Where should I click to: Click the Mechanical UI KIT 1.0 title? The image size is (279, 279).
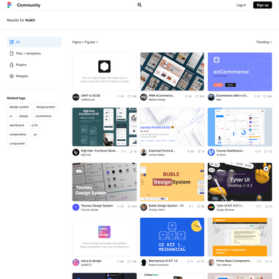click(x=163, y=261)
